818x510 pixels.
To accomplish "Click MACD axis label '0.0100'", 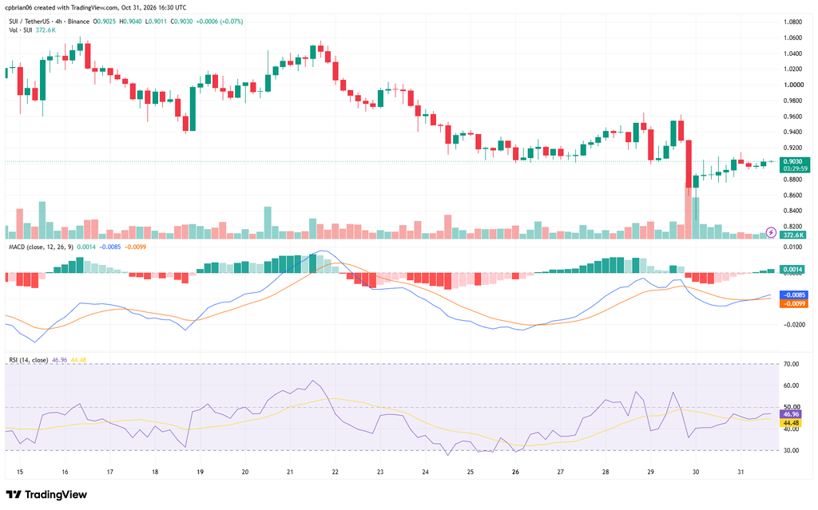I will pyautogui.click(x=792, y=247).
